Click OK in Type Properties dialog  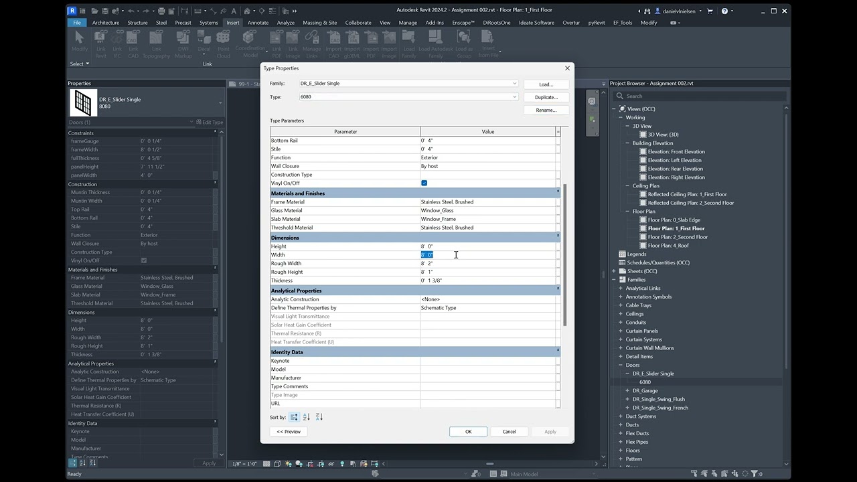[x=468, y=432]
